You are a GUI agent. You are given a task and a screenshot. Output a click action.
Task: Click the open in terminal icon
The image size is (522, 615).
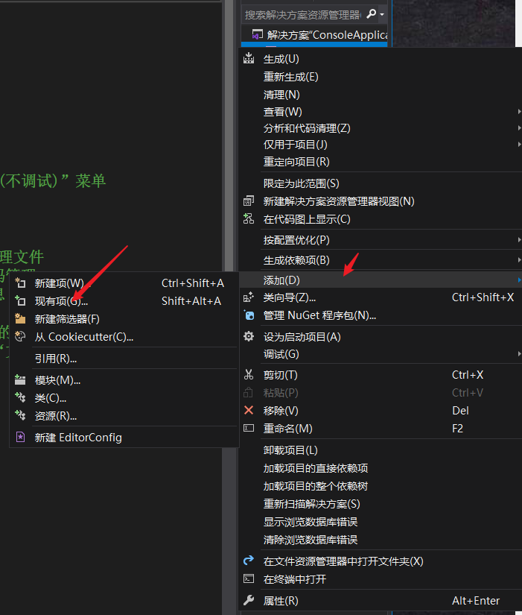pos(249,579)
